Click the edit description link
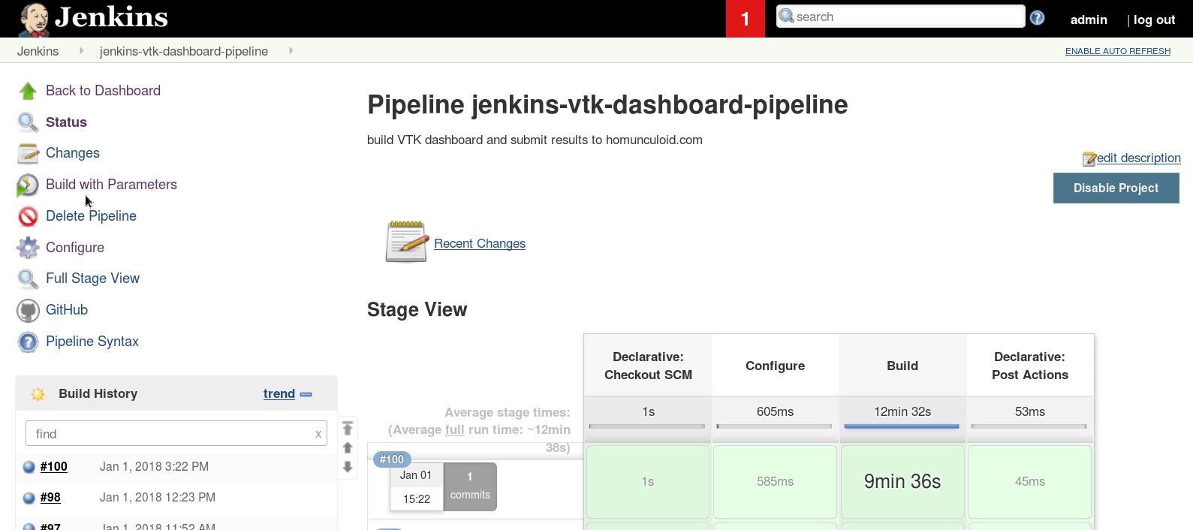 (x=1138, y=158)
